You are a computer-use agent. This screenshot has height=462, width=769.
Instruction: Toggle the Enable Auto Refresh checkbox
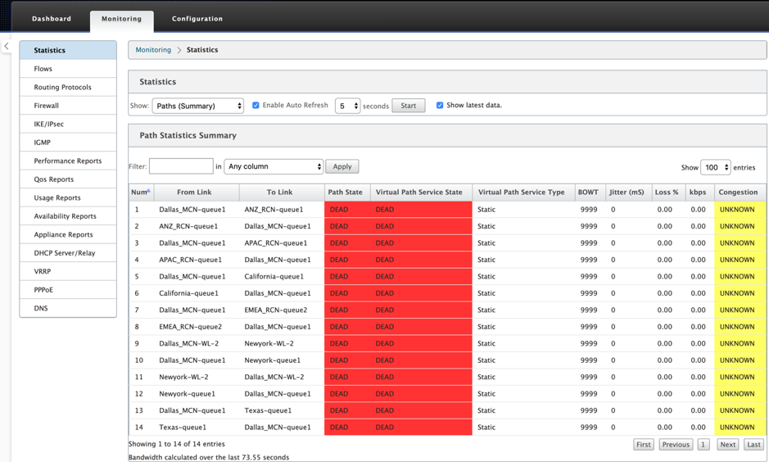pos(256,106)
